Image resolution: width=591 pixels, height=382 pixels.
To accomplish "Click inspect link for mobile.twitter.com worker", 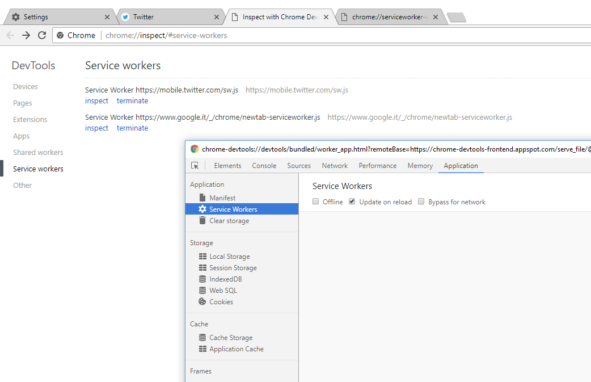I will 96,101.
